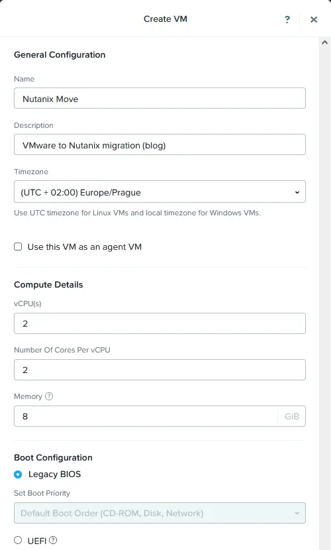
Task: Expand the Default Boot Order dropdown
Action: pos(160,513)
